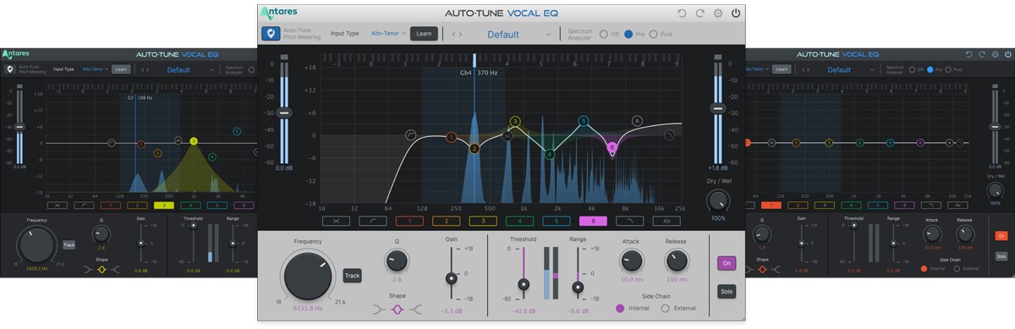Click the Antares logo in center window

click(x=278, y=13)
